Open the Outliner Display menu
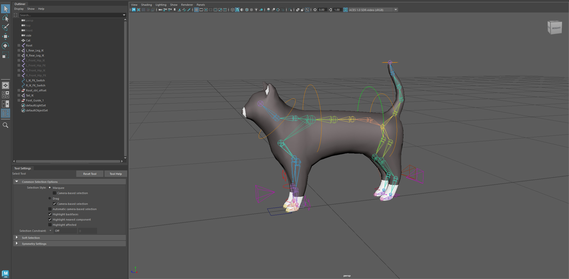Image resolution: width=569 pixels, height=279 pixels. pyautogui.click(x=19, y=9)
